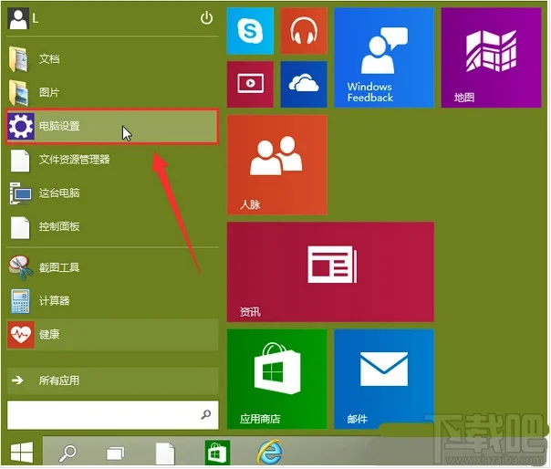This screenshot has height=469, width=551.
Task: Open the 人脉 people tile
Action: coord(277,165)
